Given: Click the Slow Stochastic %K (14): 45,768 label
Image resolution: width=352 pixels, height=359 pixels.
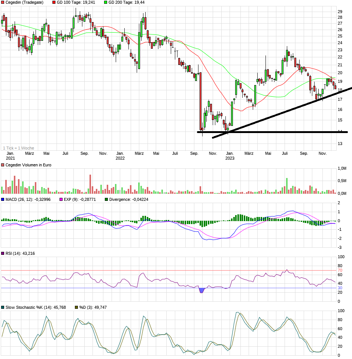Looking at the screenshot, I should pos(36,307).
